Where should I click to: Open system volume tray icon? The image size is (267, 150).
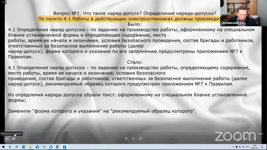pos(243,147)
